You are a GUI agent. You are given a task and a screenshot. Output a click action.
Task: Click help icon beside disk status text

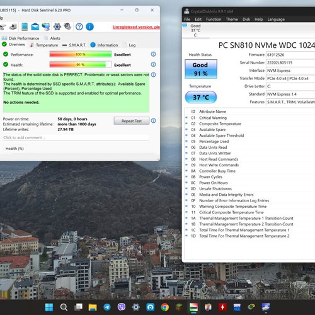click(154, 75)
